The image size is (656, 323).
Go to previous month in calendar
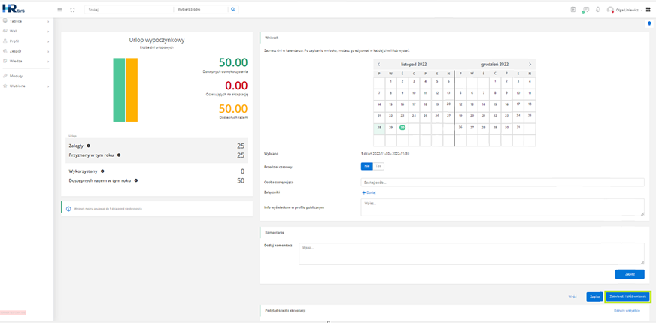tap(379, 65)
